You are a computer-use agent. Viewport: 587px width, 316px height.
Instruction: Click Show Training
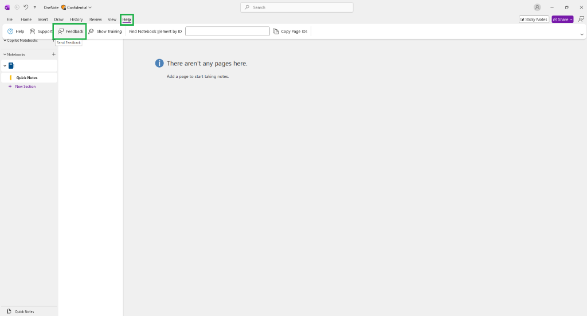[105, 32]
